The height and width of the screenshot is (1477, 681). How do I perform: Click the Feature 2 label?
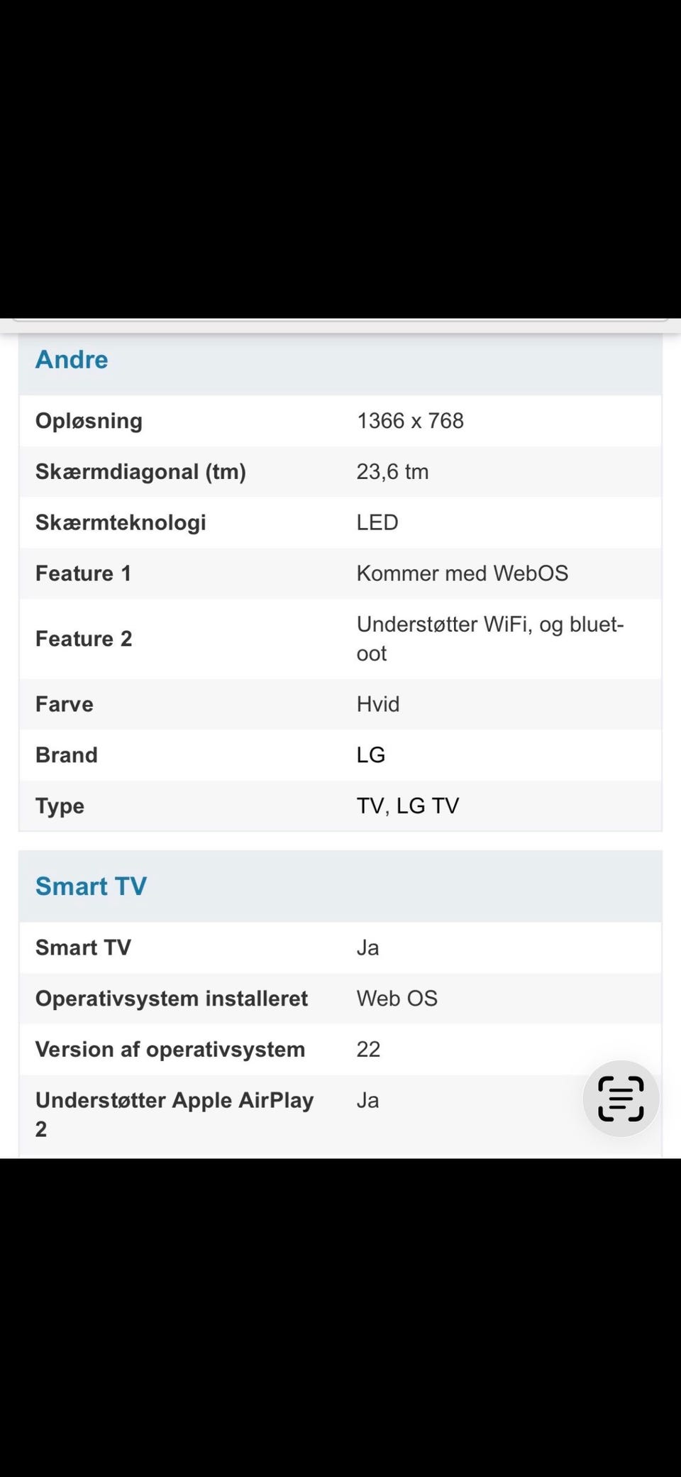(84, 639)
